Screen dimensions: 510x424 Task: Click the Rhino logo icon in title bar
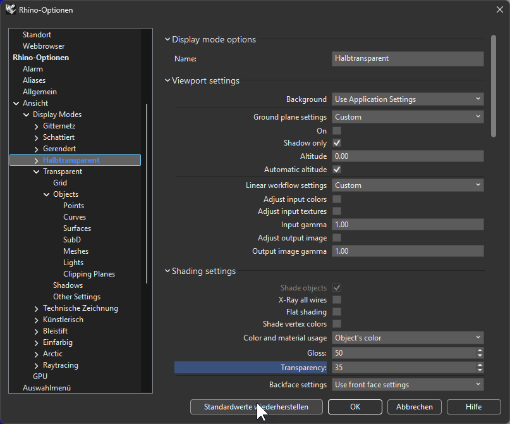pos(10,9)
